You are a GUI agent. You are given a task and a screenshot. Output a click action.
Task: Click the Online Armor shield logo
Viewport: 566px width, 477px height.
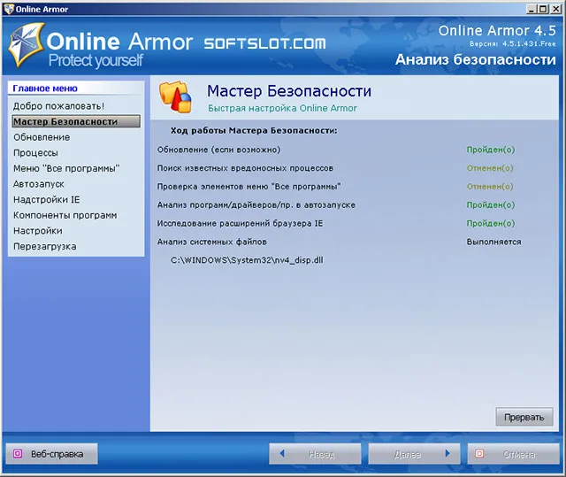pyautogui.click(x=26, y=44)
